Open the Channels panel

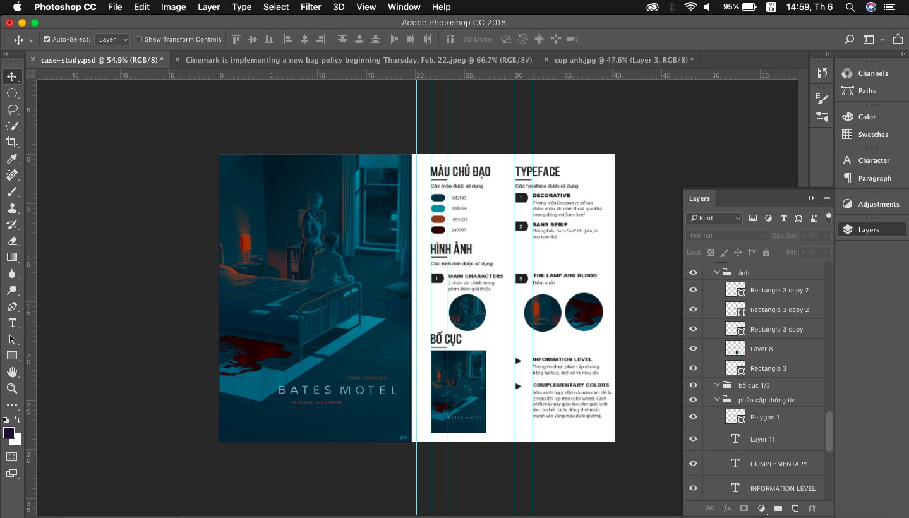click(872, 73)
